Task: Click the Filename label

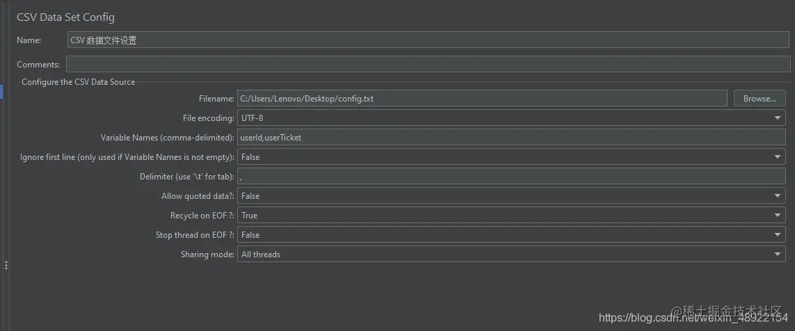Action: pos(216,99)
